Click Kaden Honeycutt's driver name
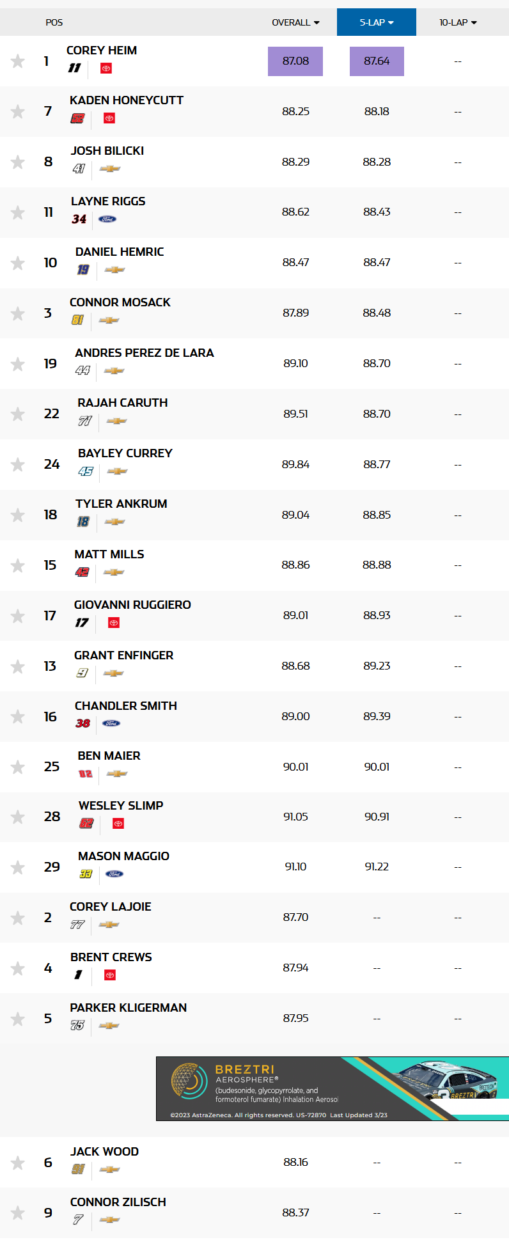509x1240 pixels. click(x=125, y=100)
